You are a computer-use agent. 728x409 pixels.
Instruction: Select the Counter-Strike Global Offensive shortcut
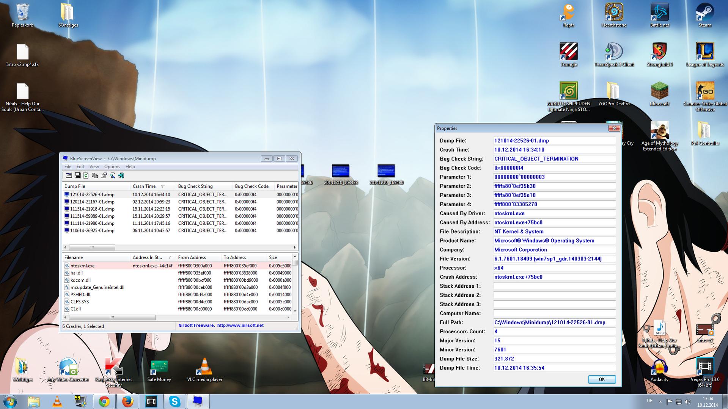click(x=705, y=97)
